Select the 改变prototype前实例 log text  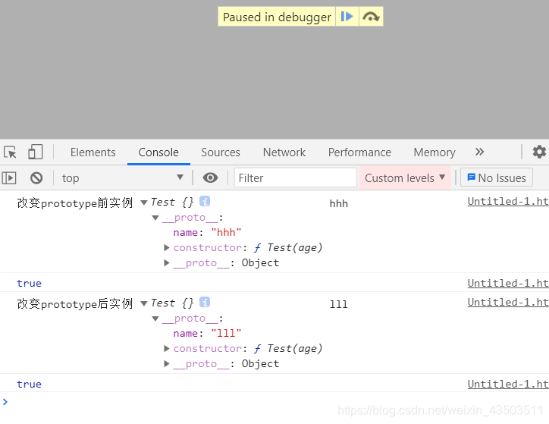[75, 203]
